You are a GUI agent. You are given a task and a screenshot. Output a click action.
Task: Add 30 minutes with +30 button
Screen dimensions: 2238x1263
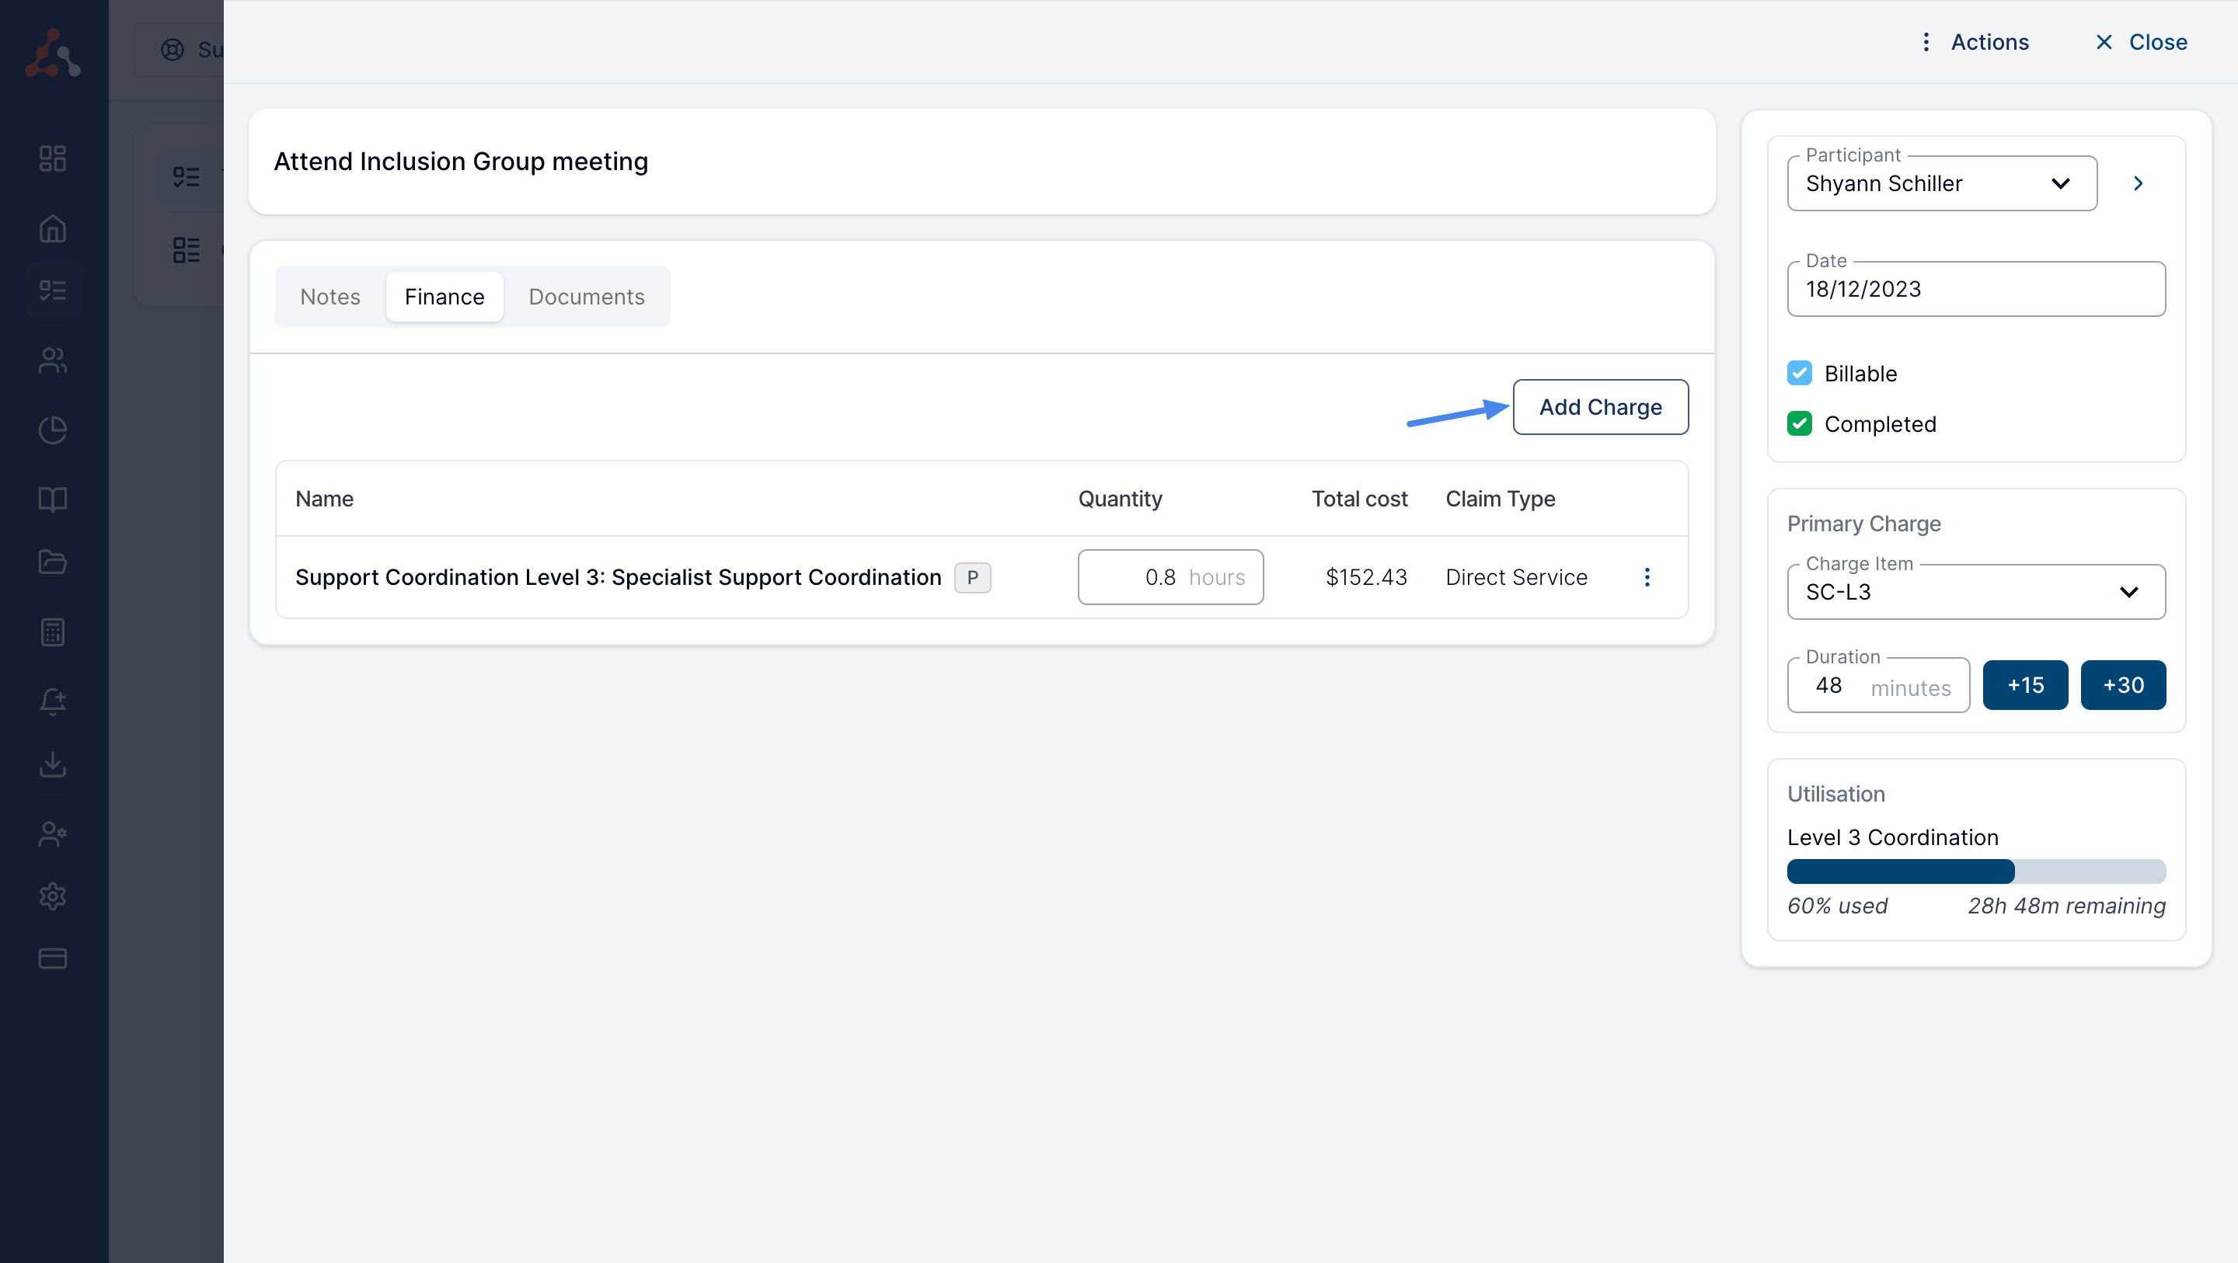click(x=2123, y=685)
